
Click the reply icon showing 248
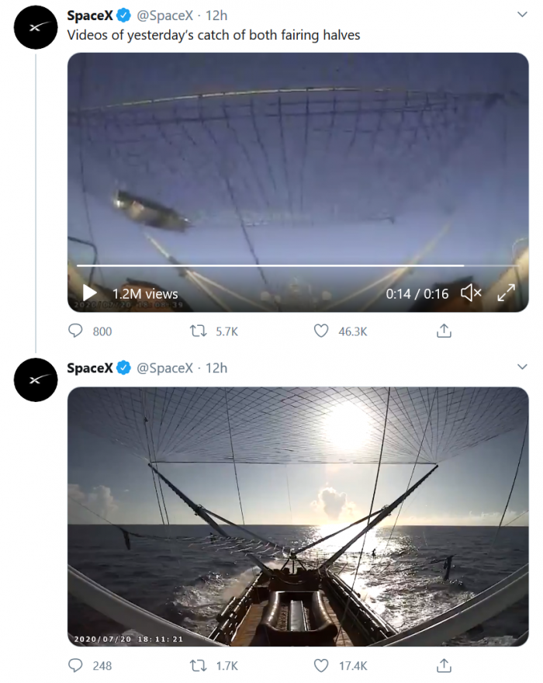(x=75, y=665)
